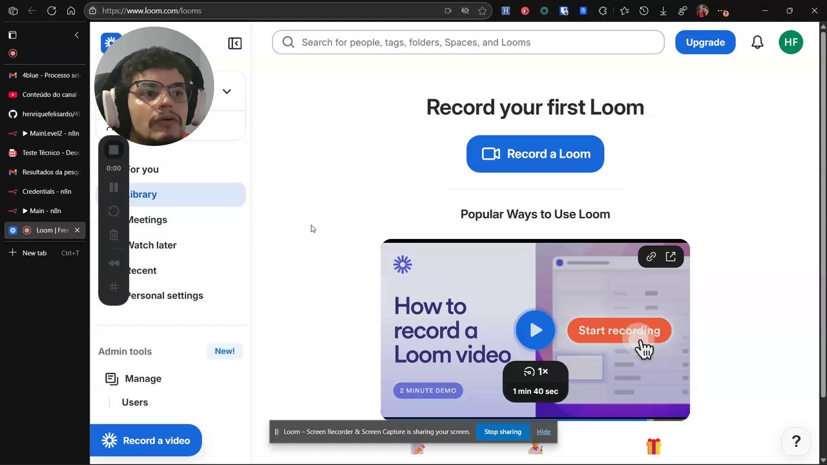Click the How to record video thumbnail
This screenshot has height=465, width=827.
click(535, 330)
